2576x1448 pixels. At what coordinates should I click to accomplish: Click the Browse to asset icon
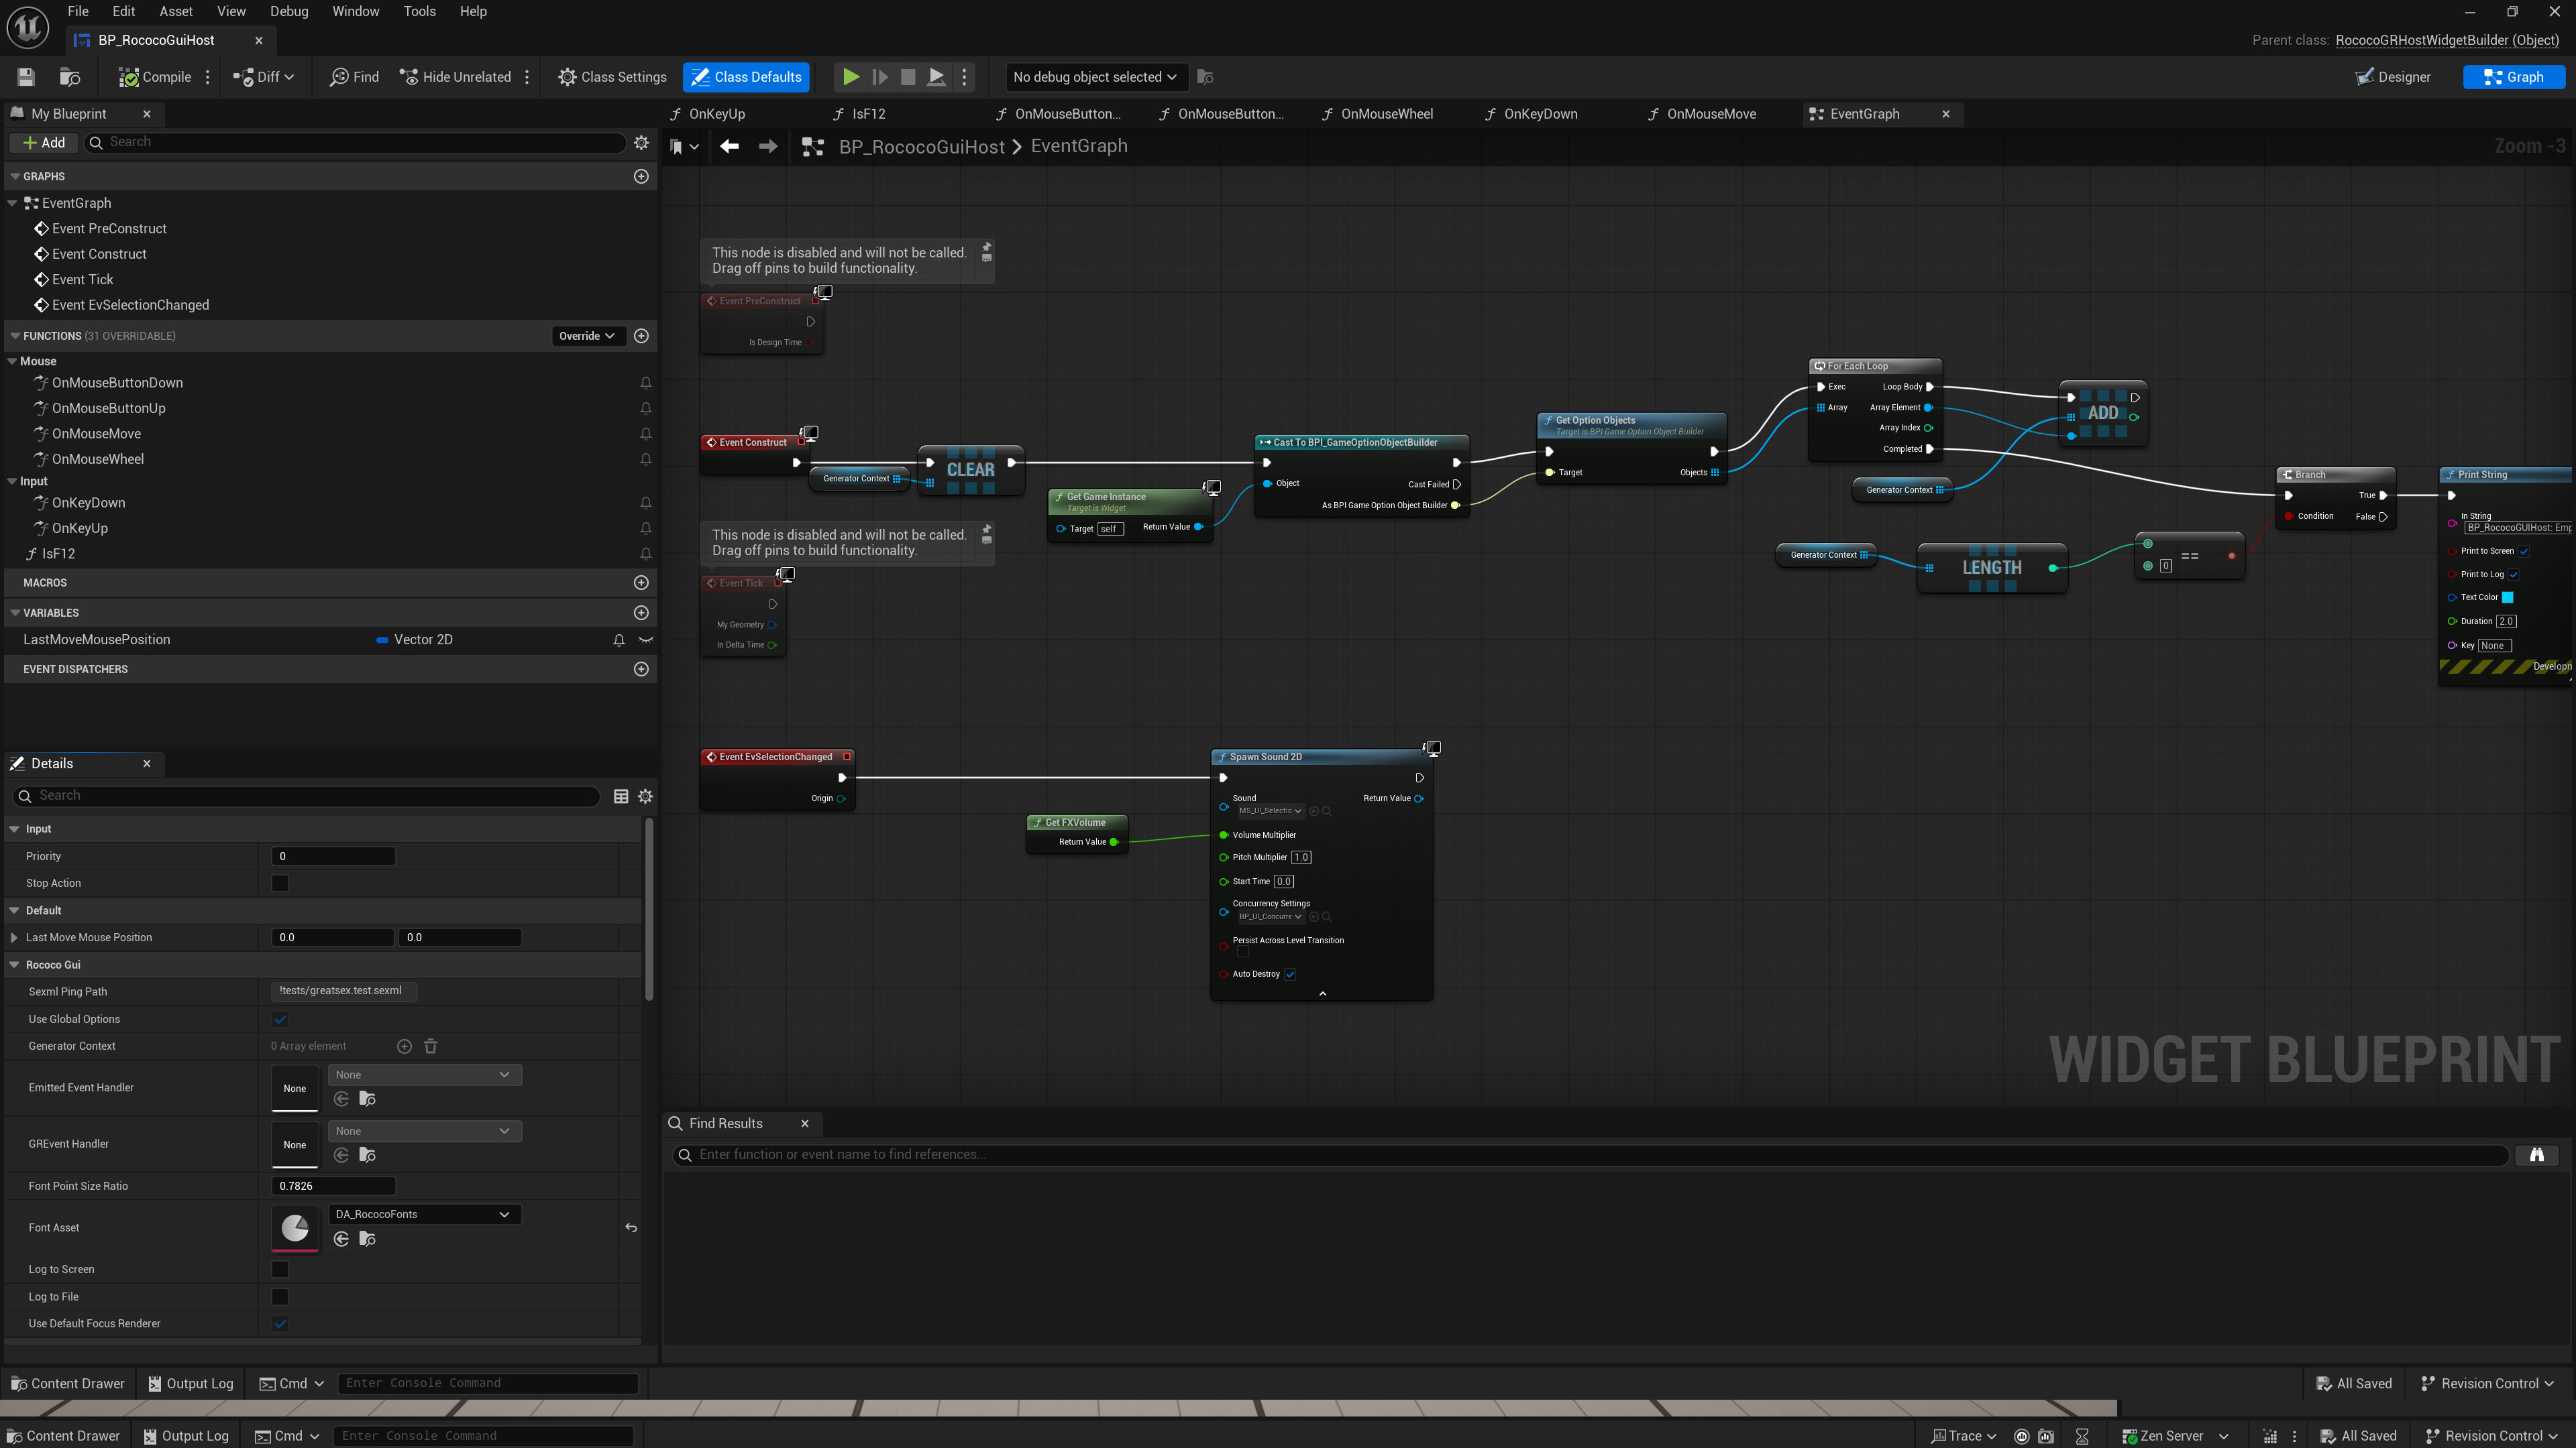pyautogui.click(x=70, y=77)
